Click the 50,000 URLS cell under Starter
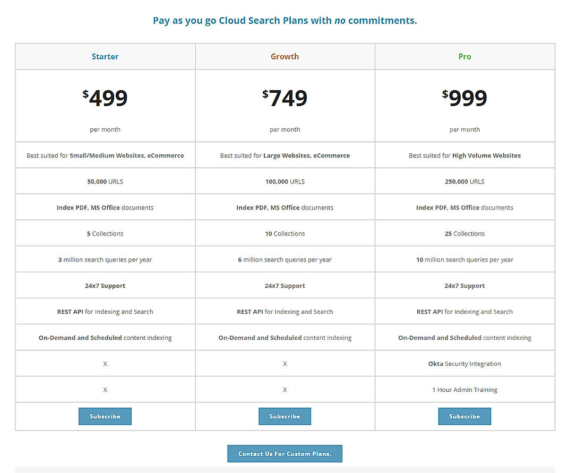Image resolution: width=568 pixels, height=473 pixels. 105,181
